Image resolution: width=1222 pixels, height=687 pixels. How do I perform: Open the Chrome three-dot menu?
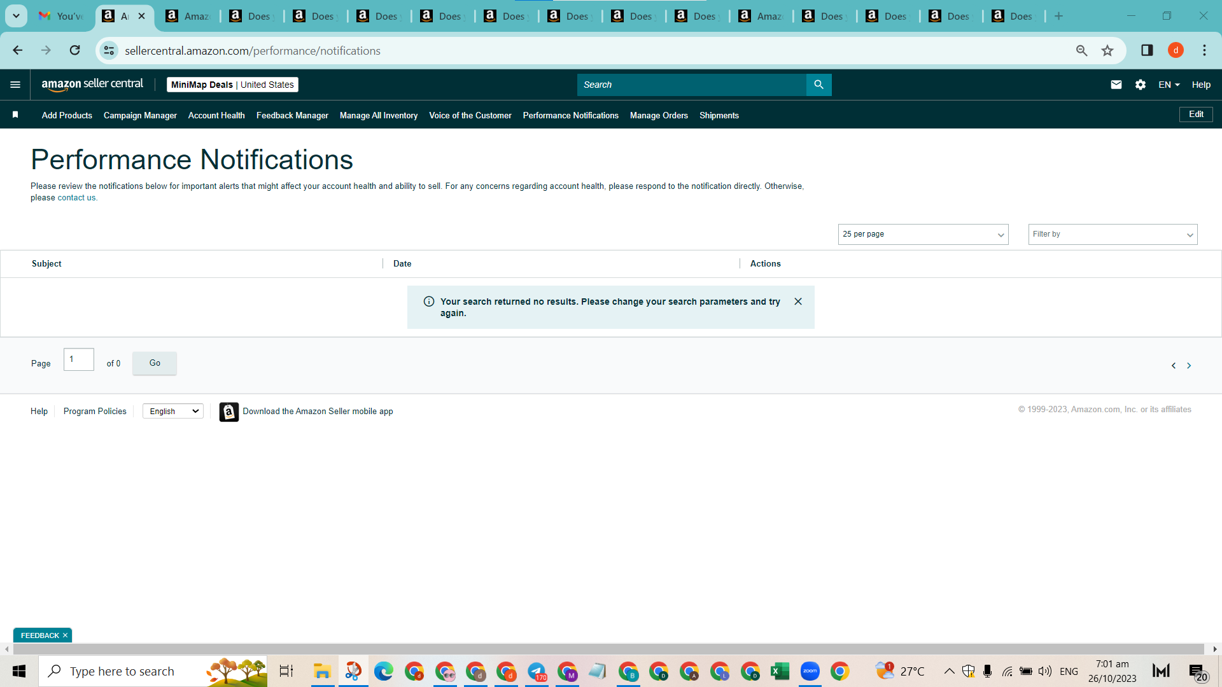tap(1204, 50)
